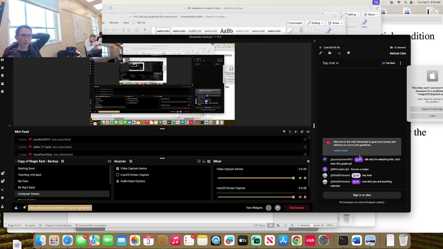
Task: Select the Teaching with Ipad scene
Action: [x=62, y=175]
